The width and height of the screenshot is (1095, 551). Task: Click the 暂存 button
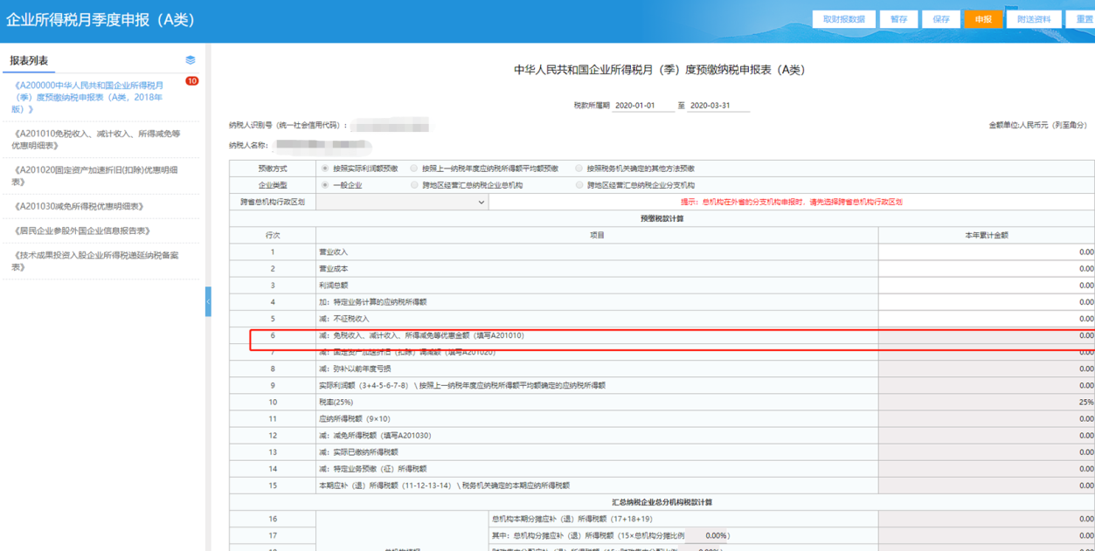coord(898,19)
